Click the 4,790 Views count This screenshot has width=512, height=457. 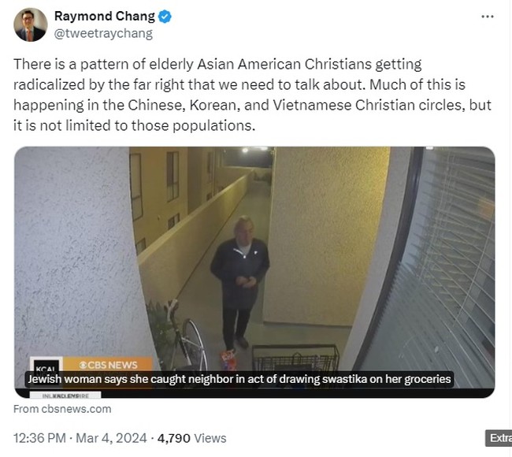(x=191, y=438)
